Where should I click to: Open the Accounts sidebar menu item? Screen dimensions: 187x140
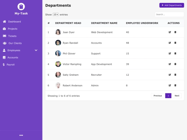13,57
